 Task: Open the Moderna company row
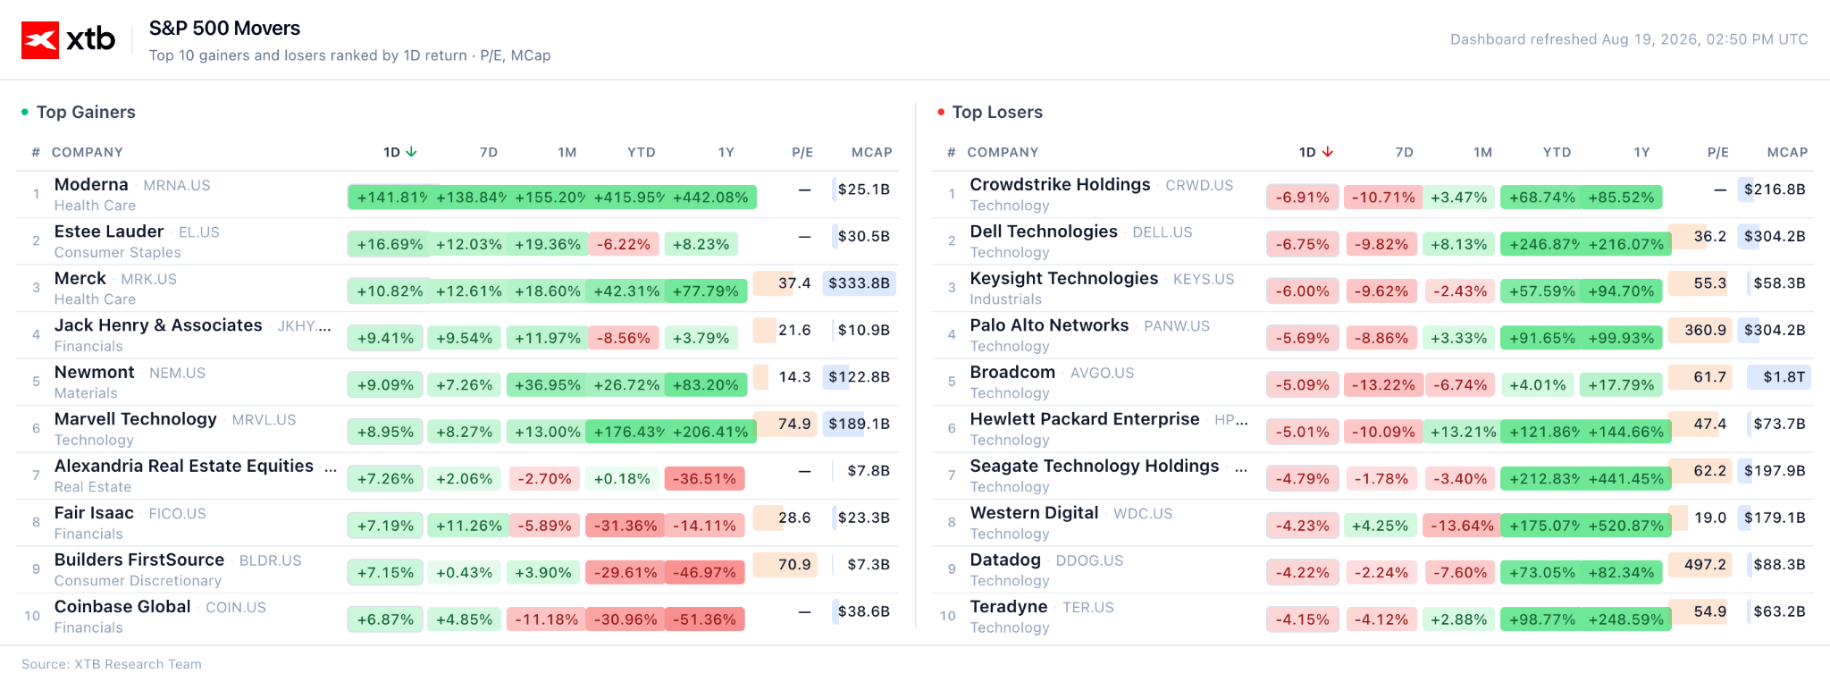pyautogui.click(x=457, y=195)
